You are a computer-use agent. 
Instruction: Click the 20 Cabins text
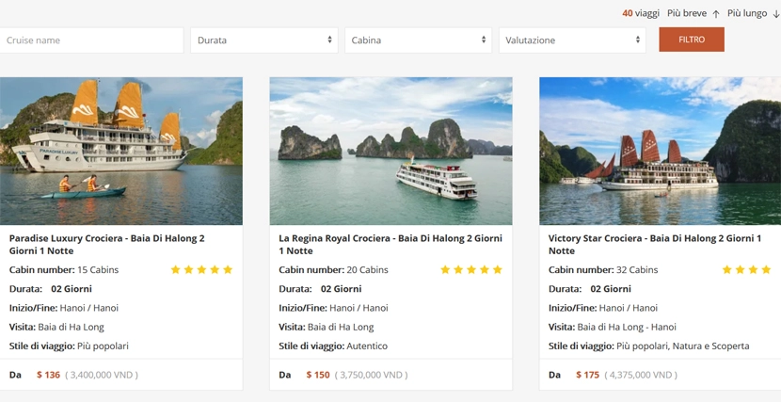click(x=368, y=270)
